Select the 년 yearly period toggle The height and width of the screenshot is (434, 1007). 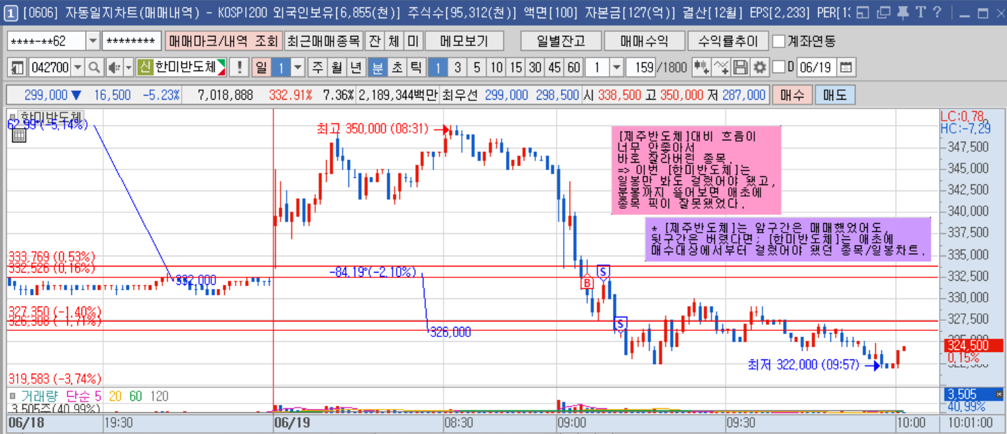coord(356,67)
